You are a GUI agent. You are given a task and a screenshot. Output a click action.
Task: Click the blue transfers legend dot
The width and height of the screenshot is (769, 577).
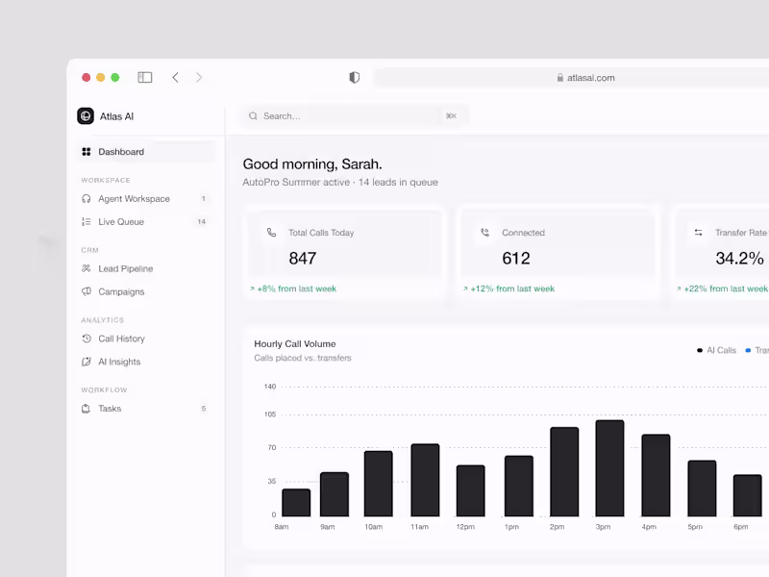coord(748,350)
